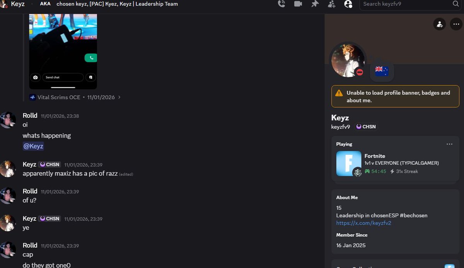Open the Playing activity options menu
Screen dimensions: 464x268
tap(449, 144)
